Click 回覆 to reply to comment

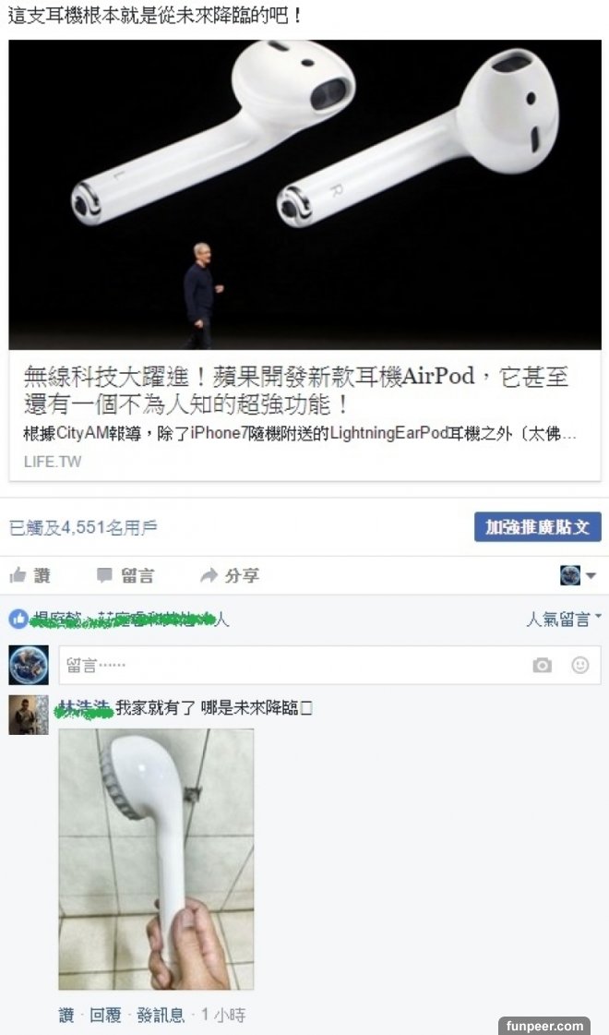pos(105,1015)
